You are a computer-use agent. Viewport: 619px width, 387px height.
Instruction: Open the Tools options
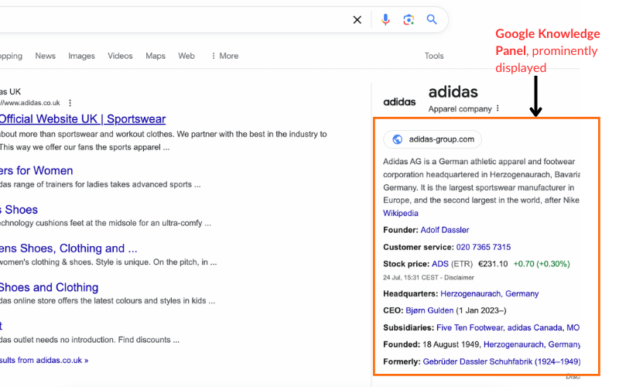point(434,56)
